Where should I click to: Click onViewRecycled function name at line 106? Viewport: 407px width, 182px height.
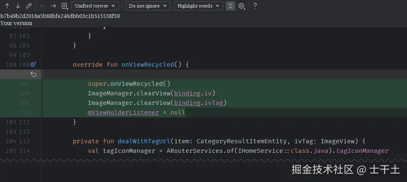click(x=148, y=65)
